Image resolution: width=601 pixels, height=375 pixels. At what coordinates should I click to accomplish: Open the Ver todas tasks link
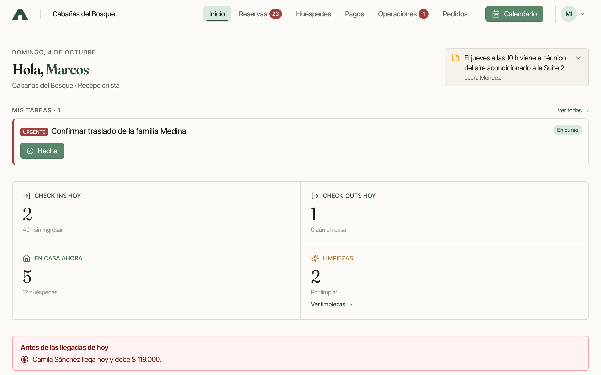(573, 110)
